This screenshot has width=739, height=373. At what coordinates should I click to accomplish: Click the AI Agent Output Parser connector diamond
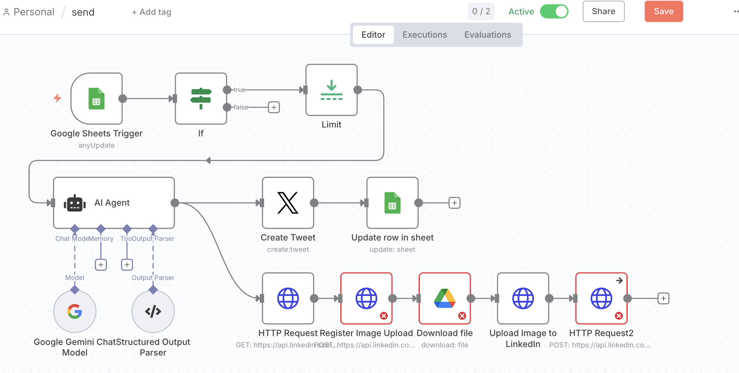[x=153, y=228]
